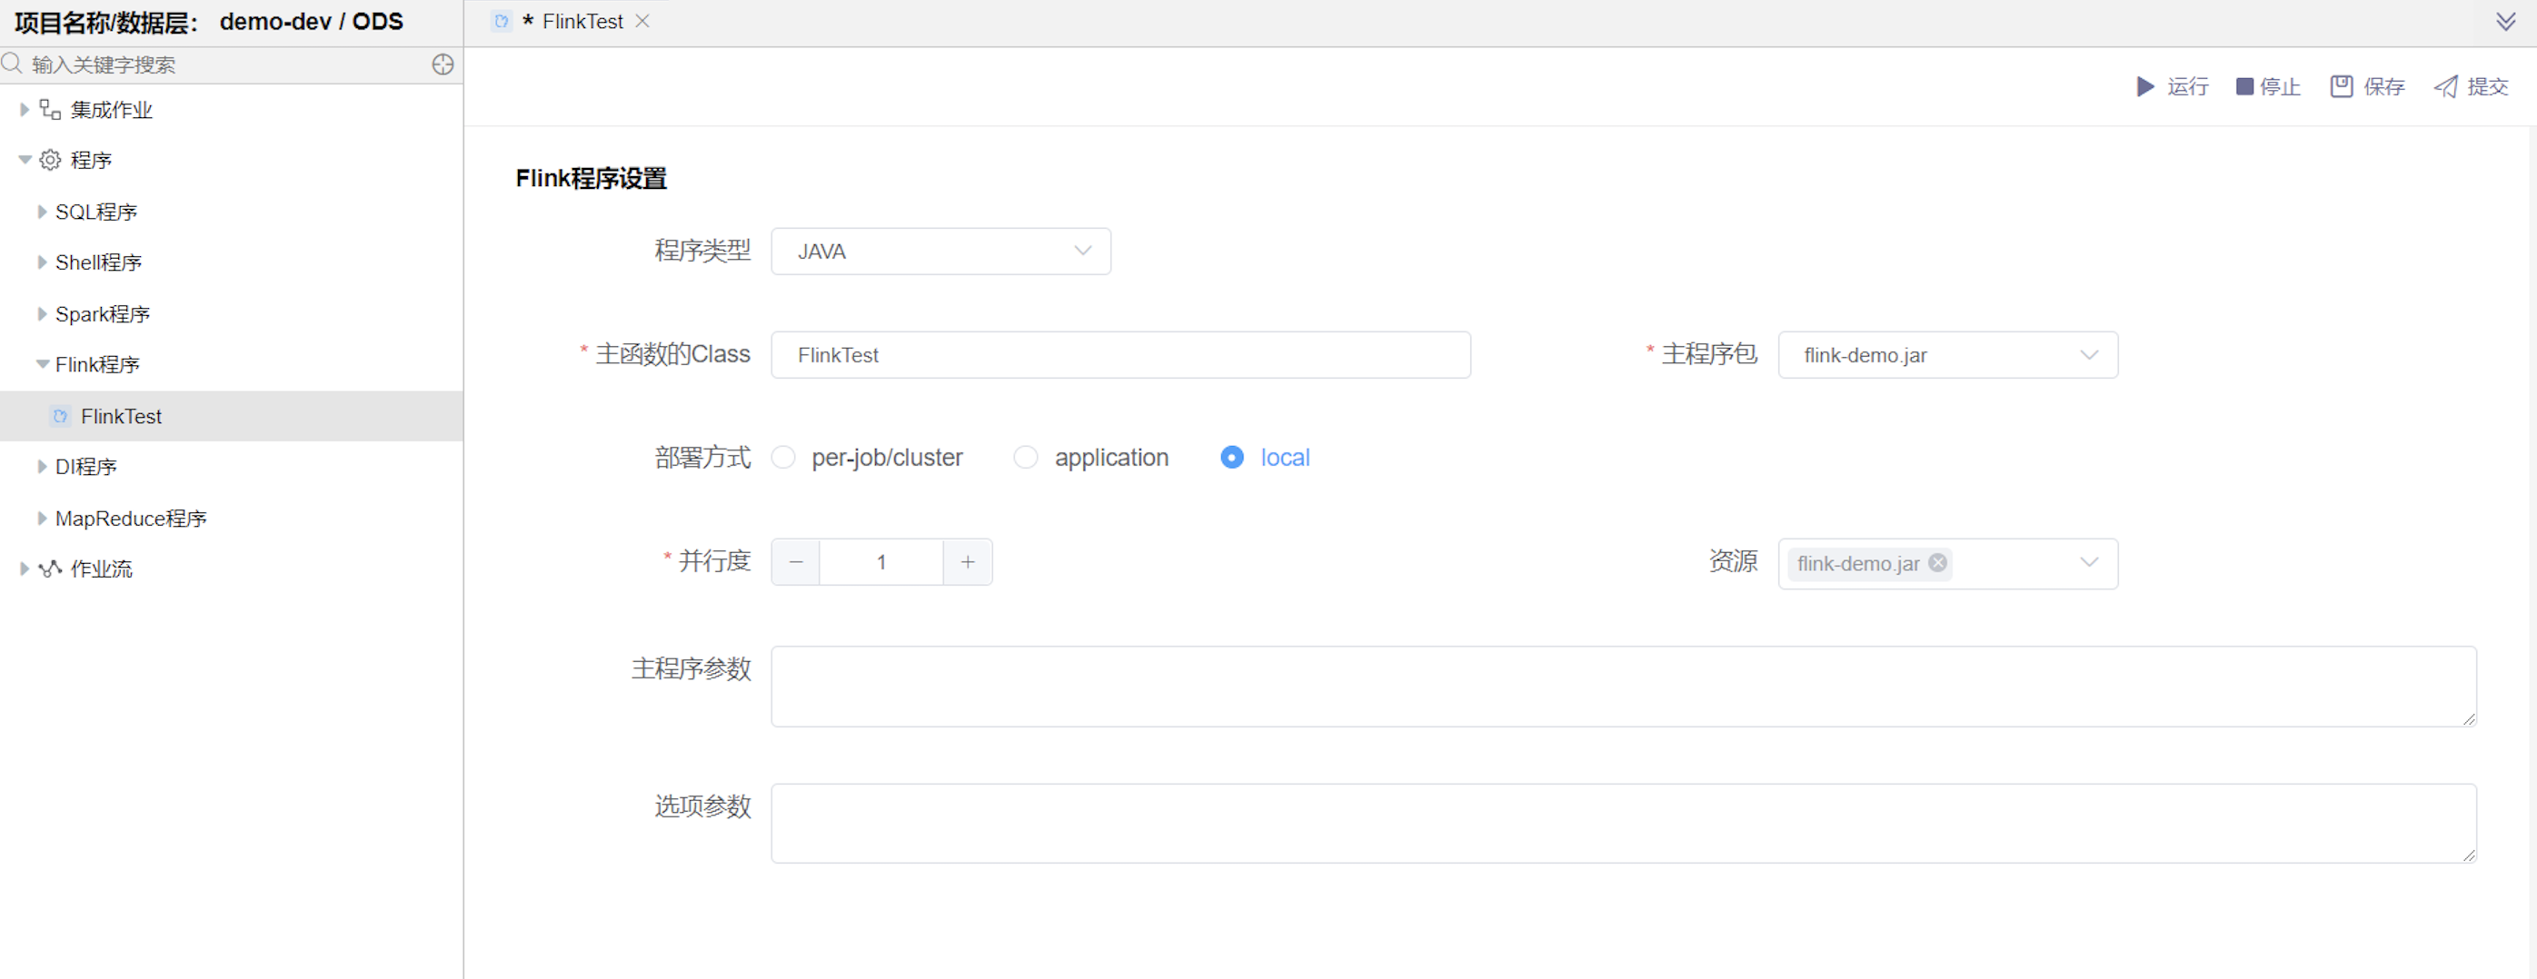Collapse the Flink程序 tree node
The width and height of the screenshot is (2537, 979).
pyautogui.click(x=43, y=364)
